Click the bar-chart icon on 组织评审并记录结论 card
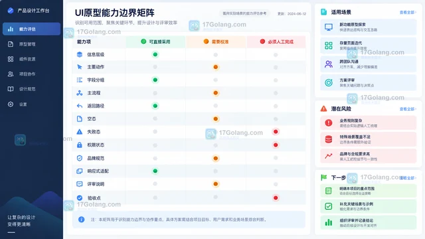425x239 pixels. (329, 222)
